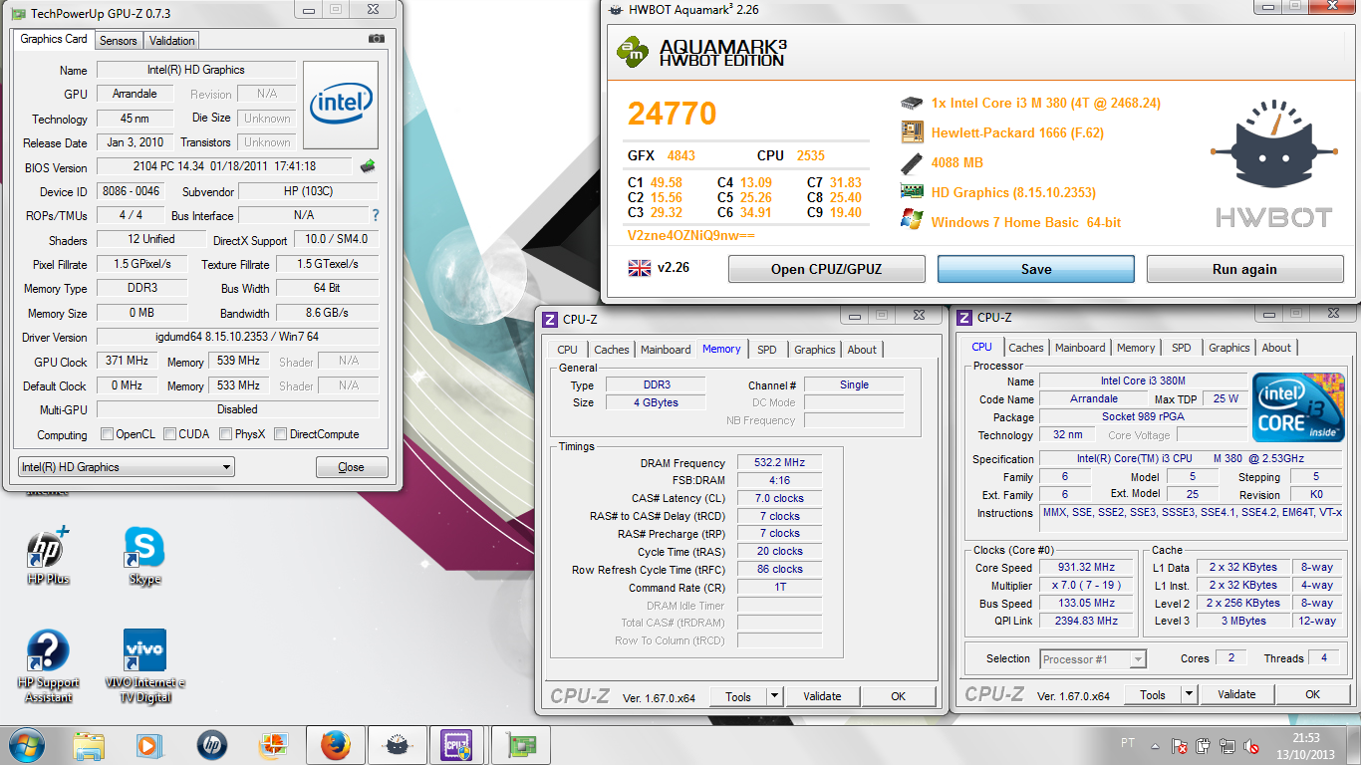Open Windows Media Player from the taskbar
Screen dimensions: 1361x765
(148, 745)
